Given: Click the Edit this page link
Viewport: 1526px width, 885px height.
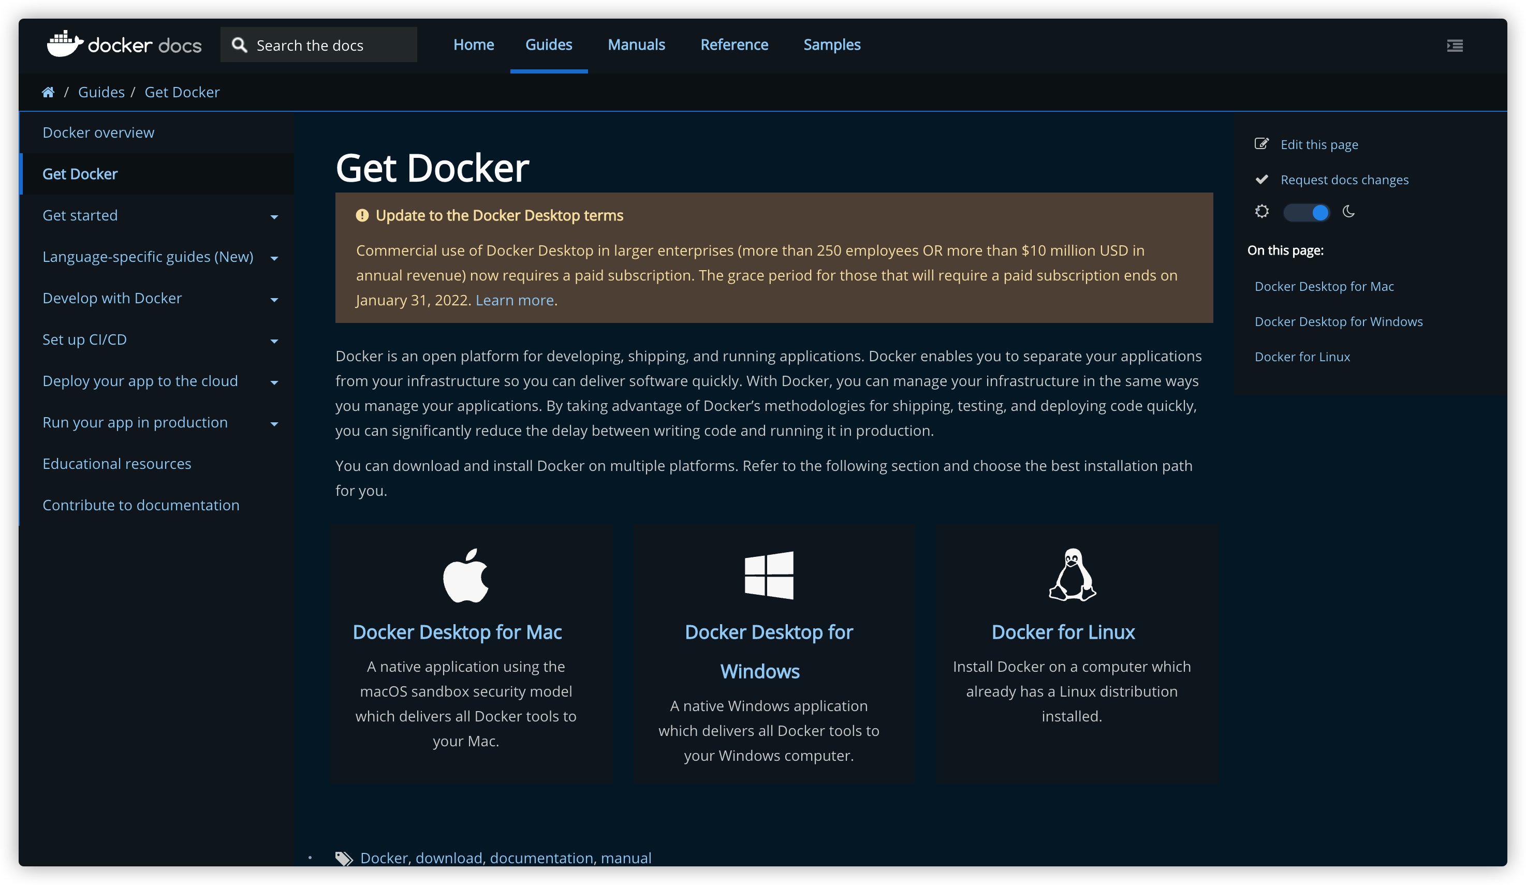Looking at the screenshot, I should pos(1319,145).
